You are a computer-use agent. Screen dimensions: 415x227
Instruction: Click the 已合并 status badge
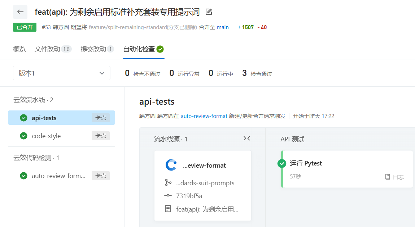pos(25,27)
